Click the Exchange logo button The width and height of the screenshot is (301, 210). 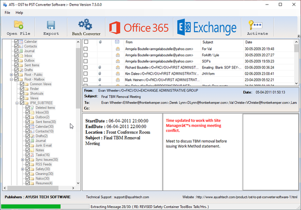[x=207, y=28]
